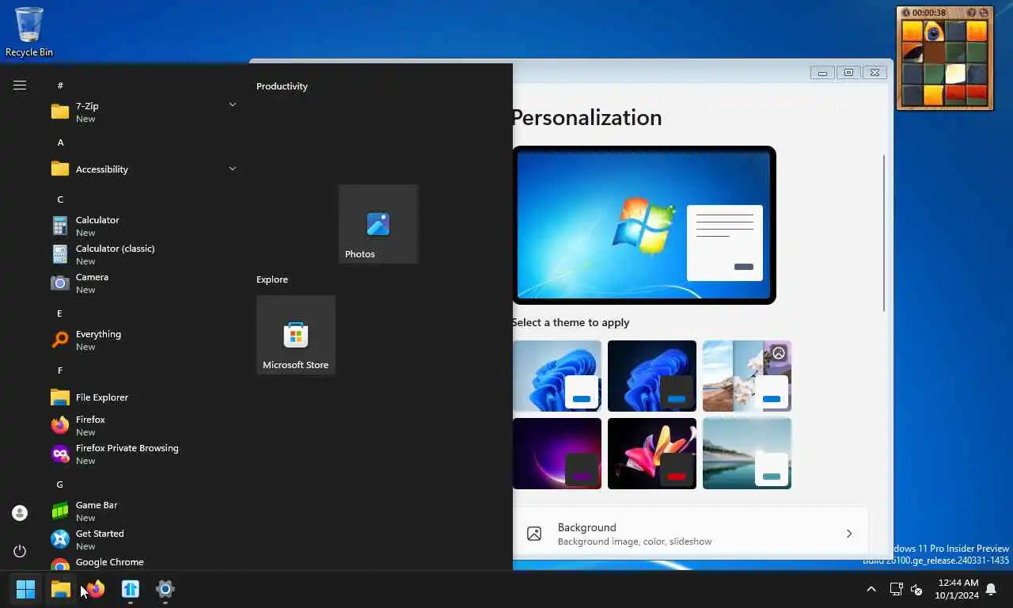The width and height of the screenshot is (1013, 608).
Task: Open the Photos tile
Action: click(378, 224)
